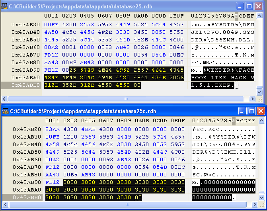Screen dimensions: 267x211
Task: Click hex value 83AA in bottom window
Action: pos(51,129)
